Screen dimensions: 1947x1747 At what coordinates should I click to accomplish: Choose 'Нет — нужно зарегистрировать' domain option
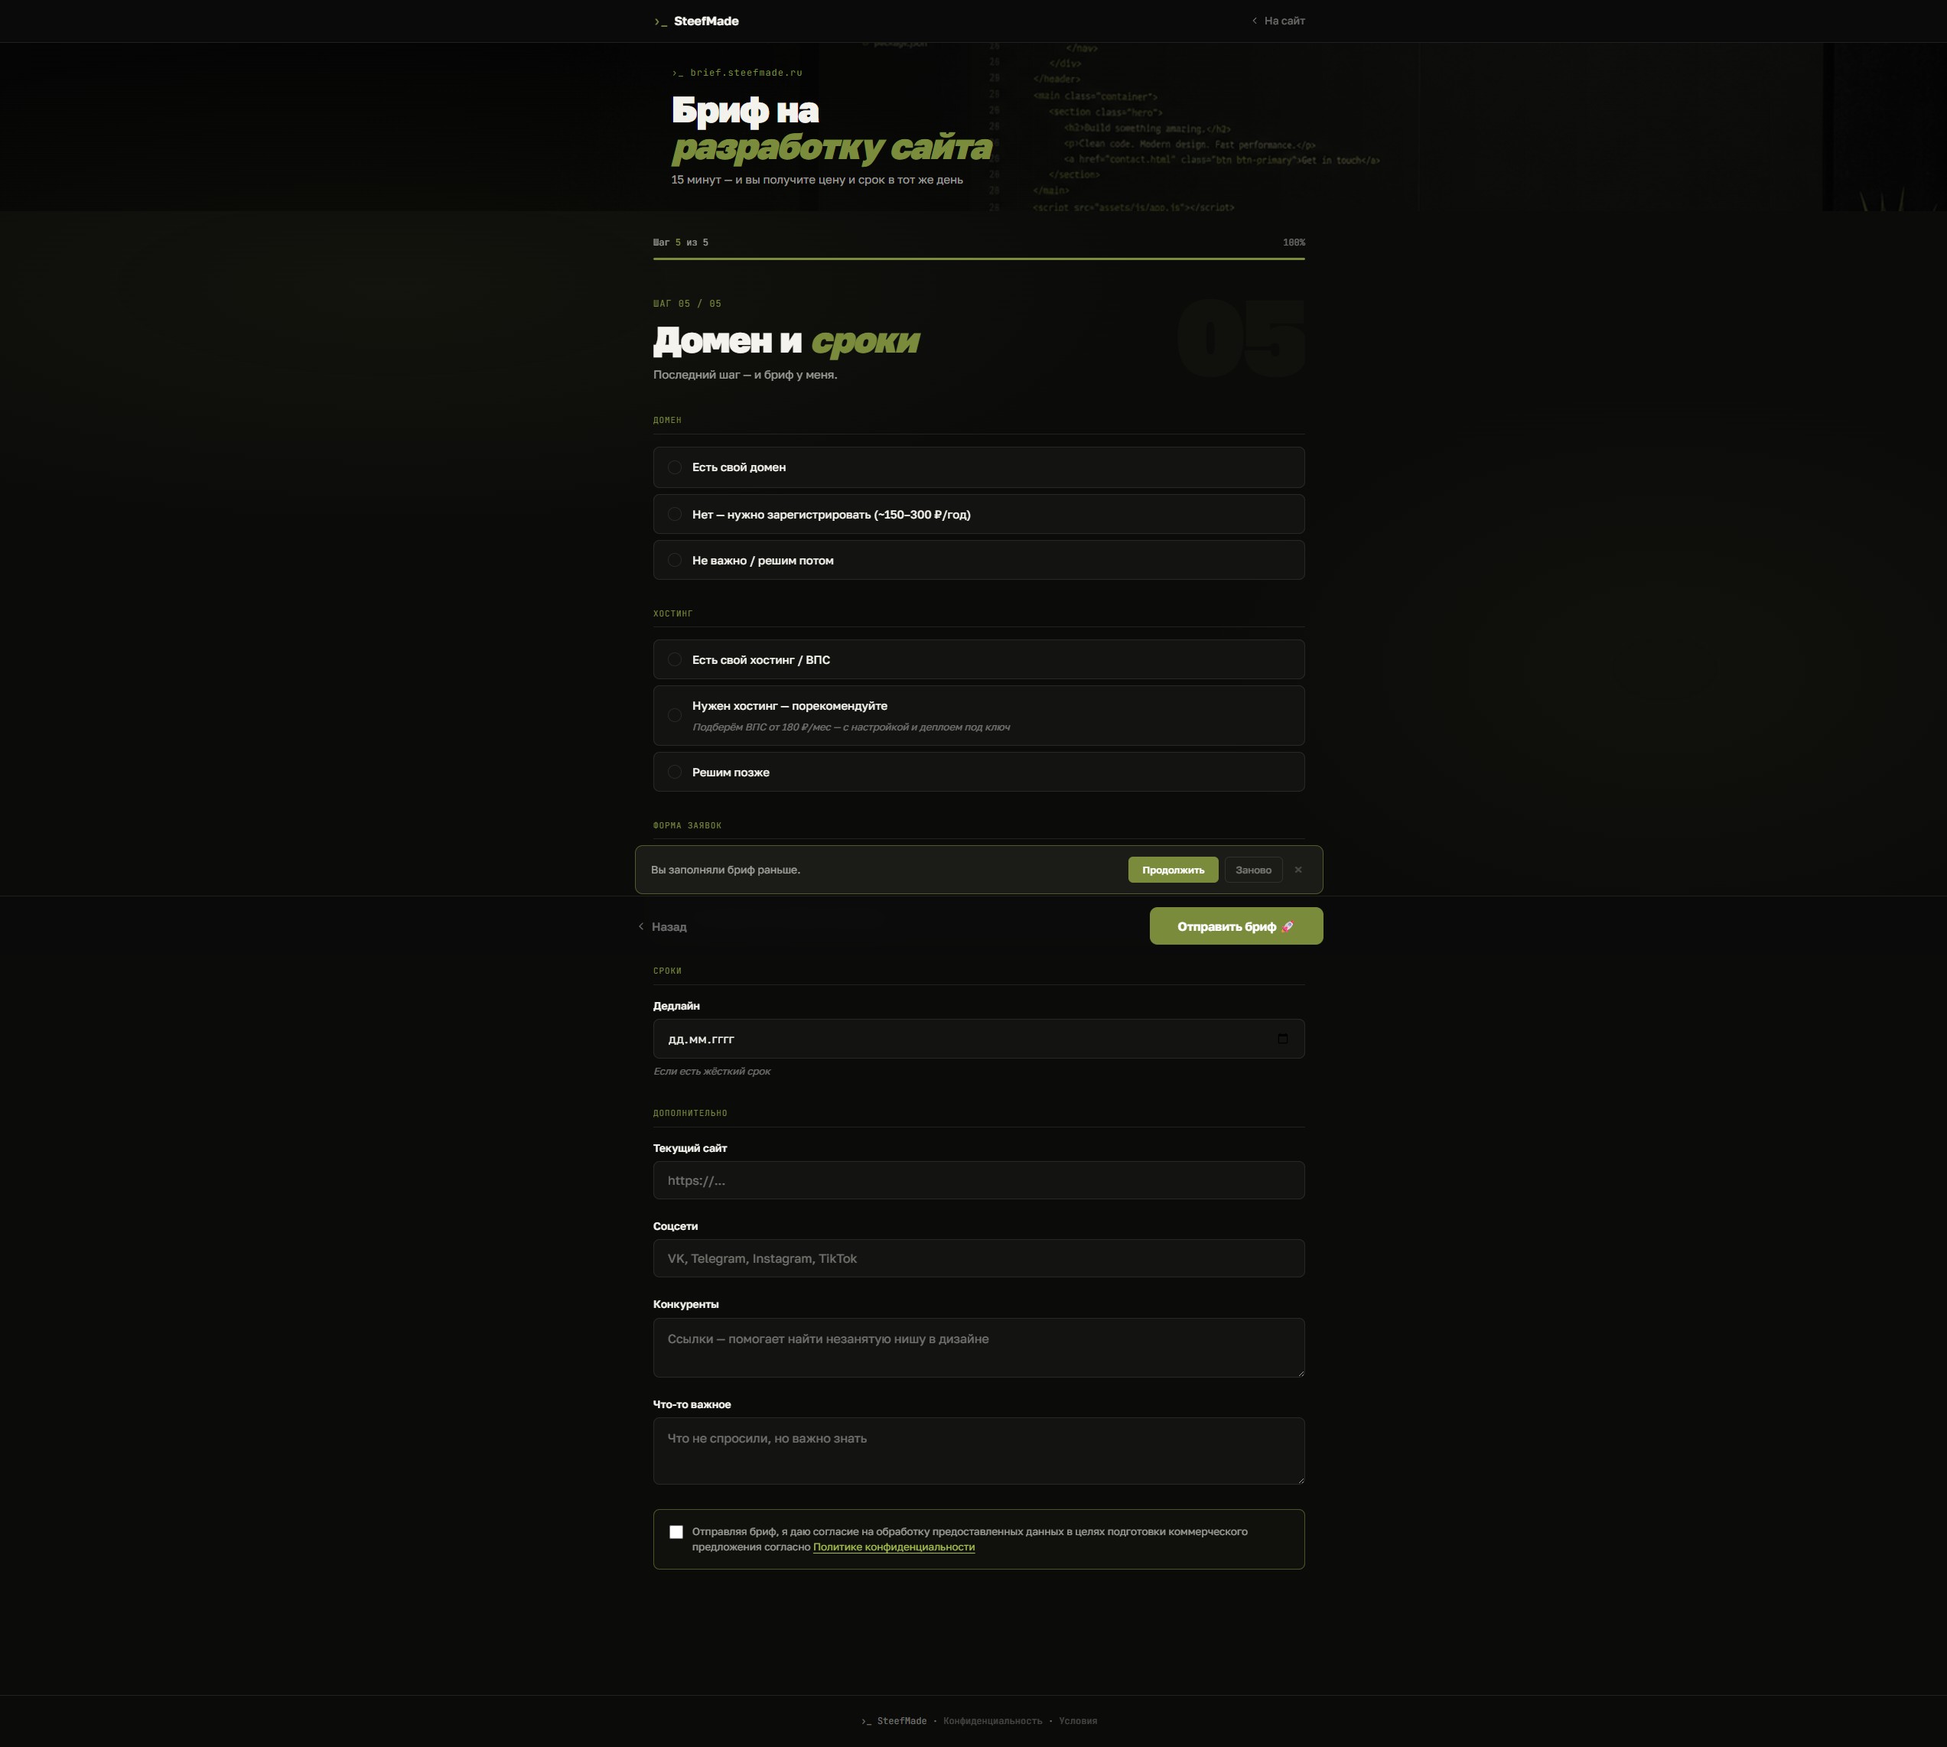[978, 515]
